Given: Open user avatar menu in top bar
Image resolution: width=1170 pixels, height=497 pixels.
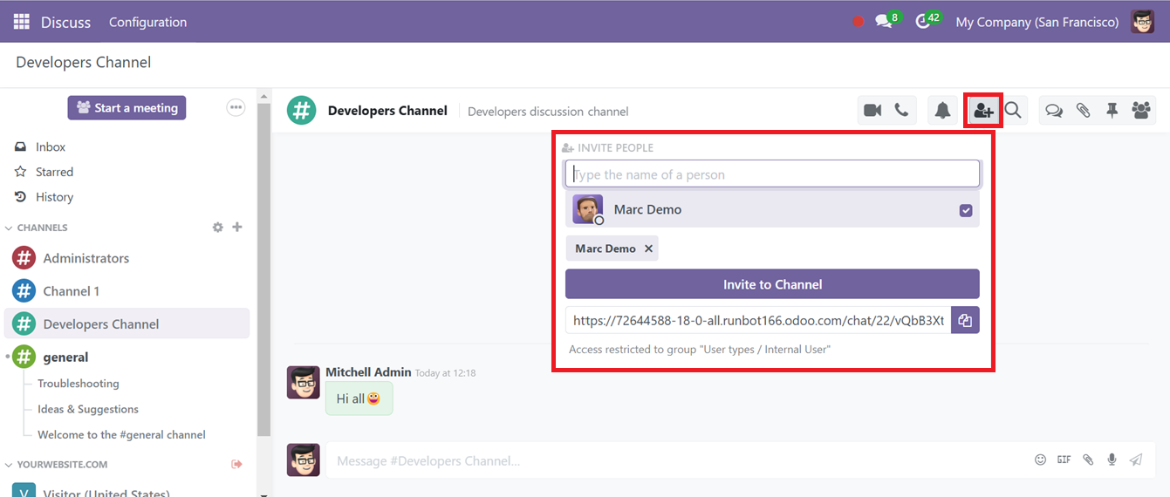Looking at the screenshot, I should tap(1143, 22).
